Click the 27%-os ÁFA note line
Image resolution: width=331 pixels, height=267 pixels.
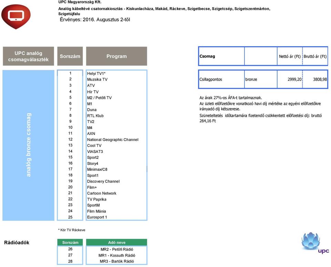pyautogui.click(x=231, y=97)
